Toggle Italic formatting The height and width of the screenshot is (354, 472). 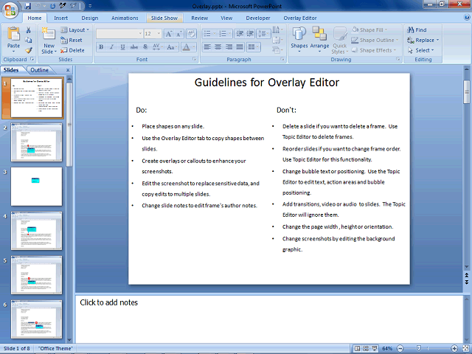111,47
